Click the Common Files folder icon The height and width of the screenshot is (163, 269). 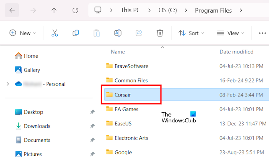pyautogui.click(x=109, y=80)
